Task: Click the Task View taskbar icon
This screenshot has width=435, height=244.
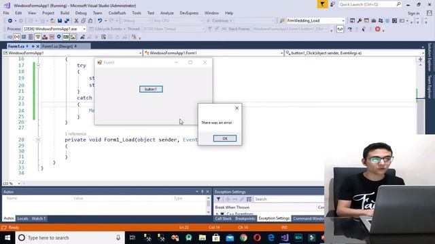Action: 133,238
